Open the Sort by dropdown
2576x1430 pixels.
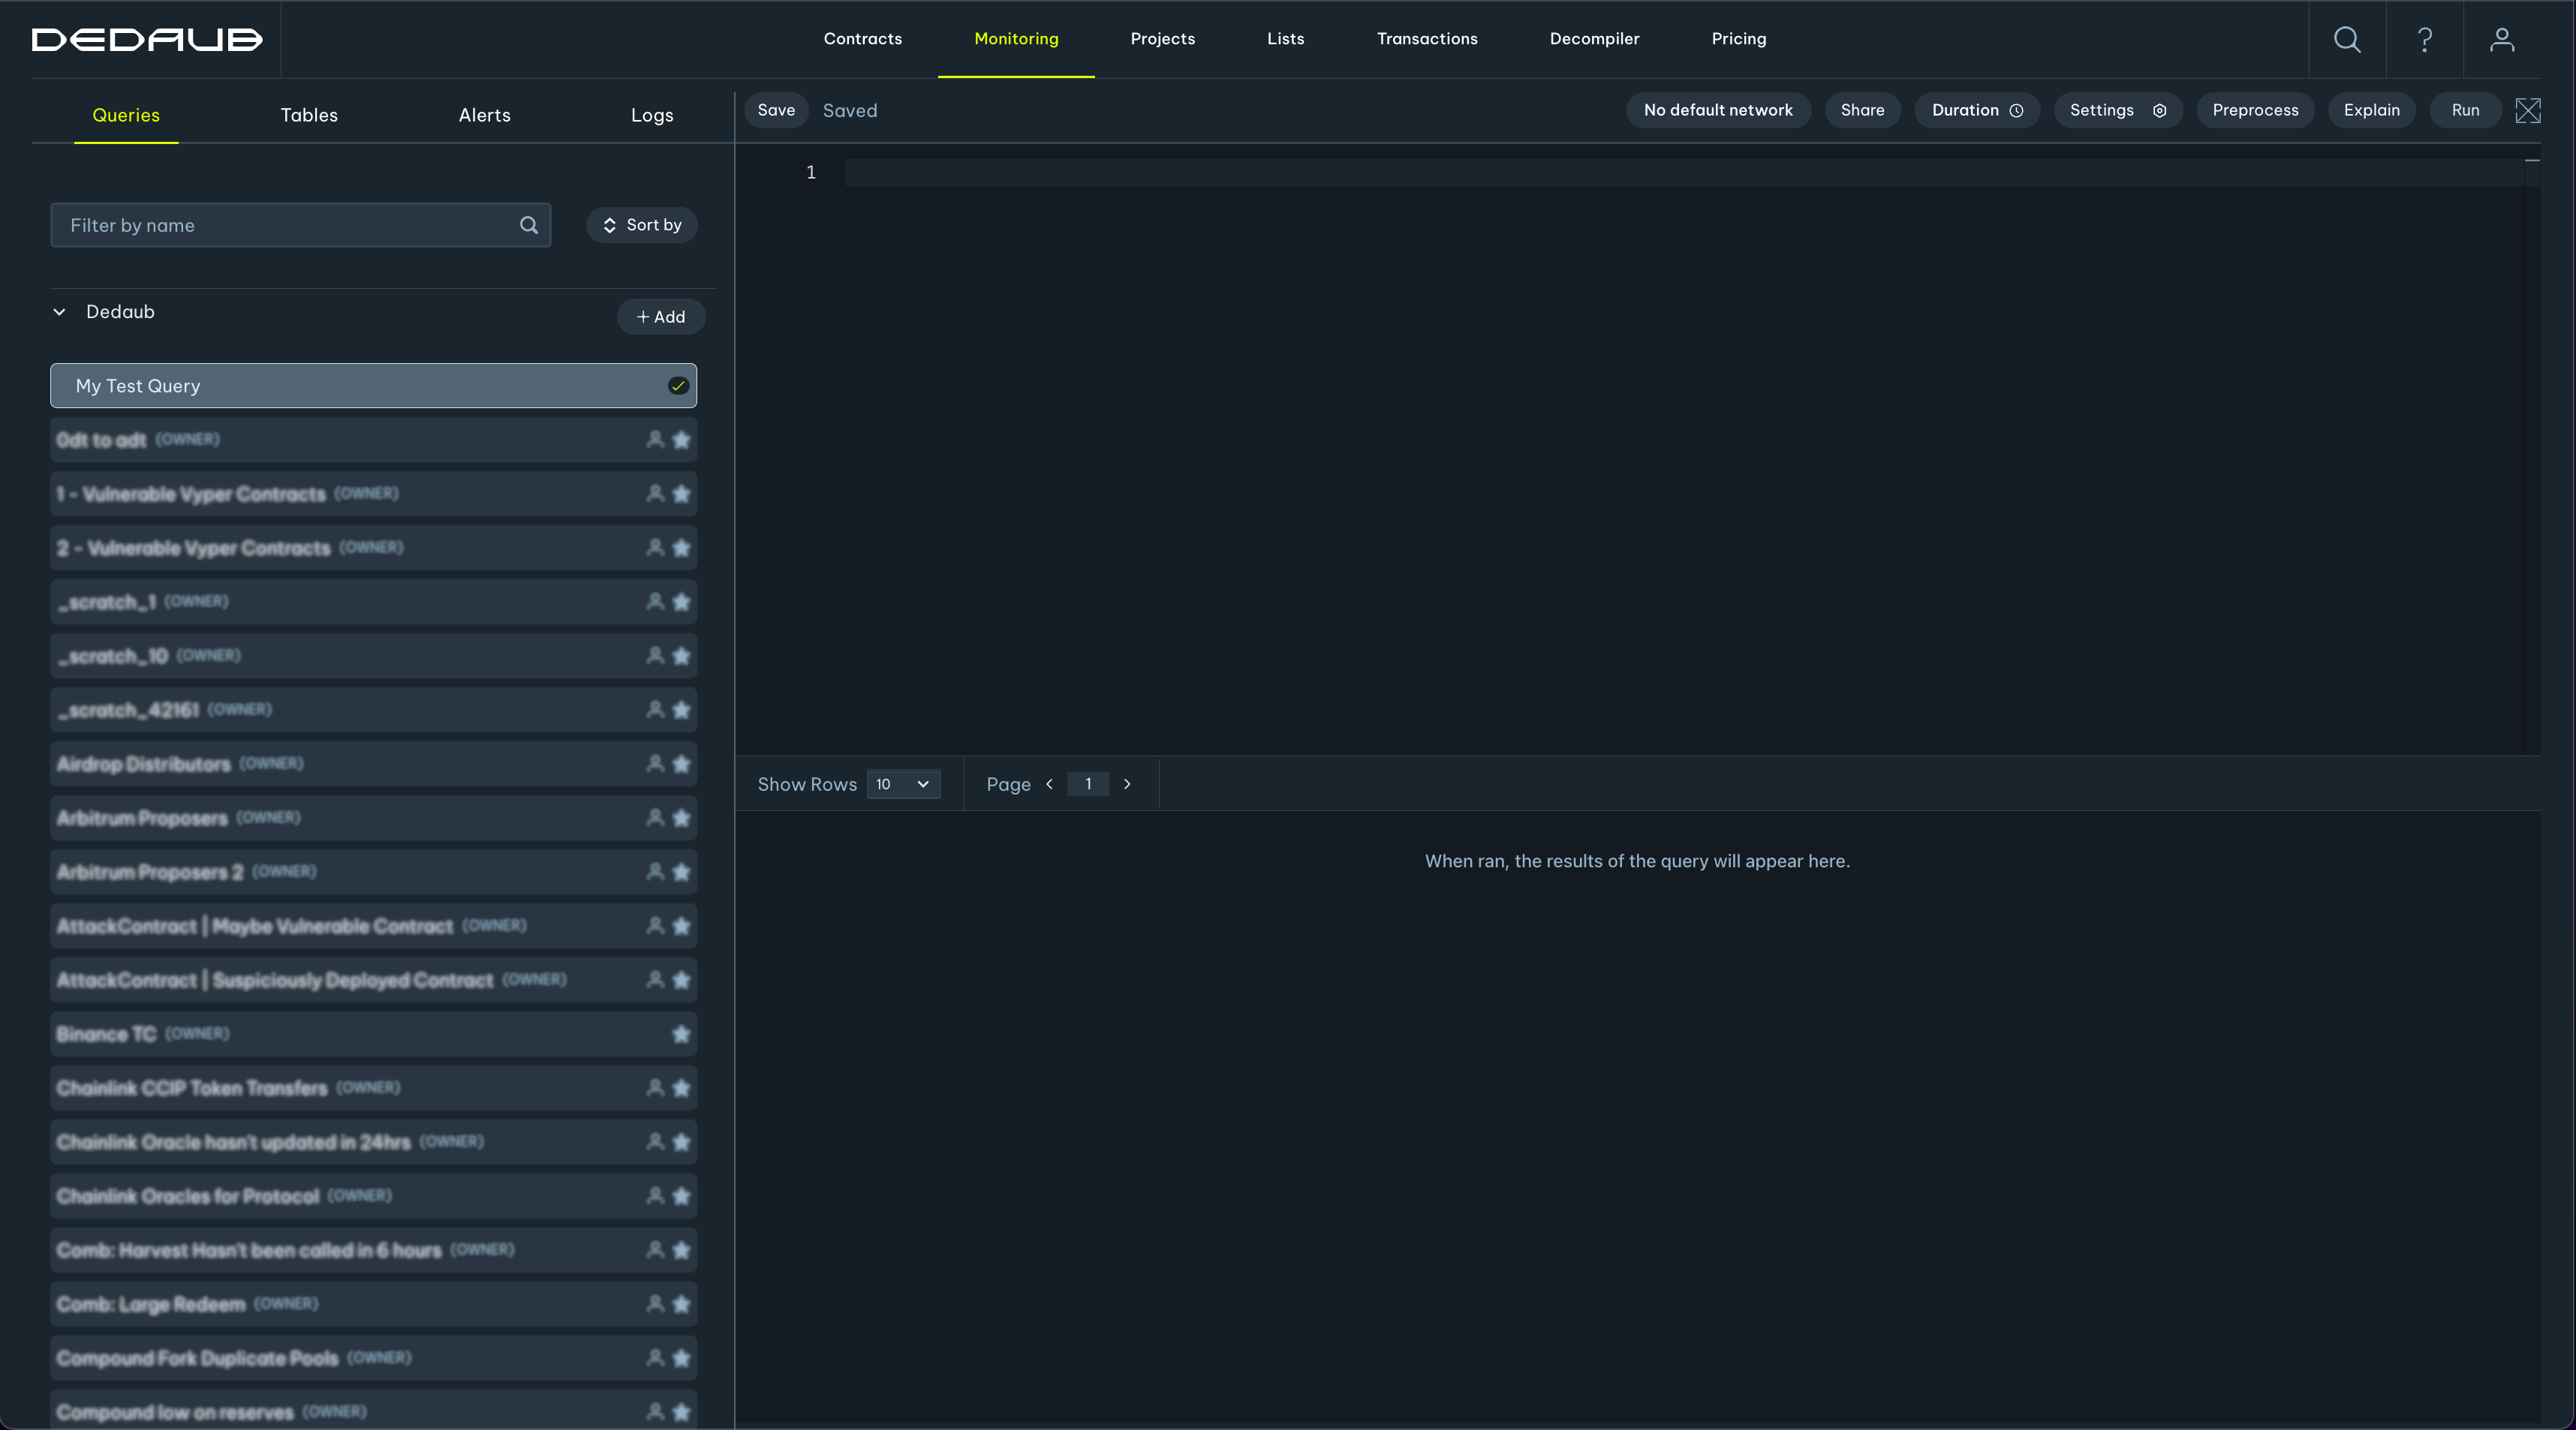click(641, 225)
